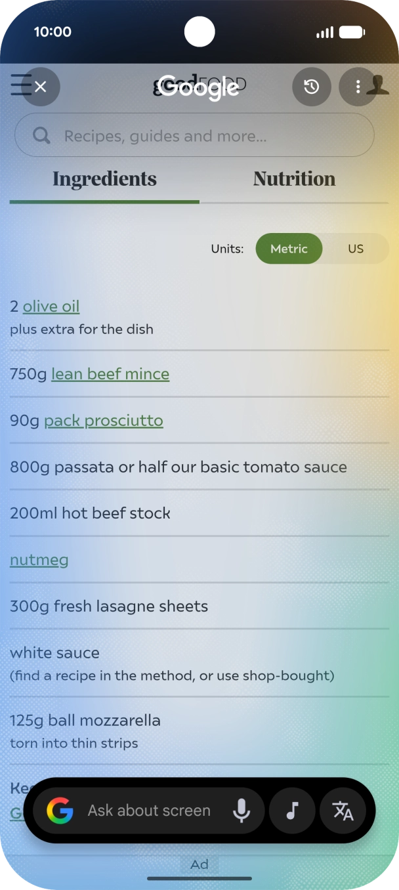The image size is (399, 890).
Task: Tap the music note song search icon
Action: (293, 811)
